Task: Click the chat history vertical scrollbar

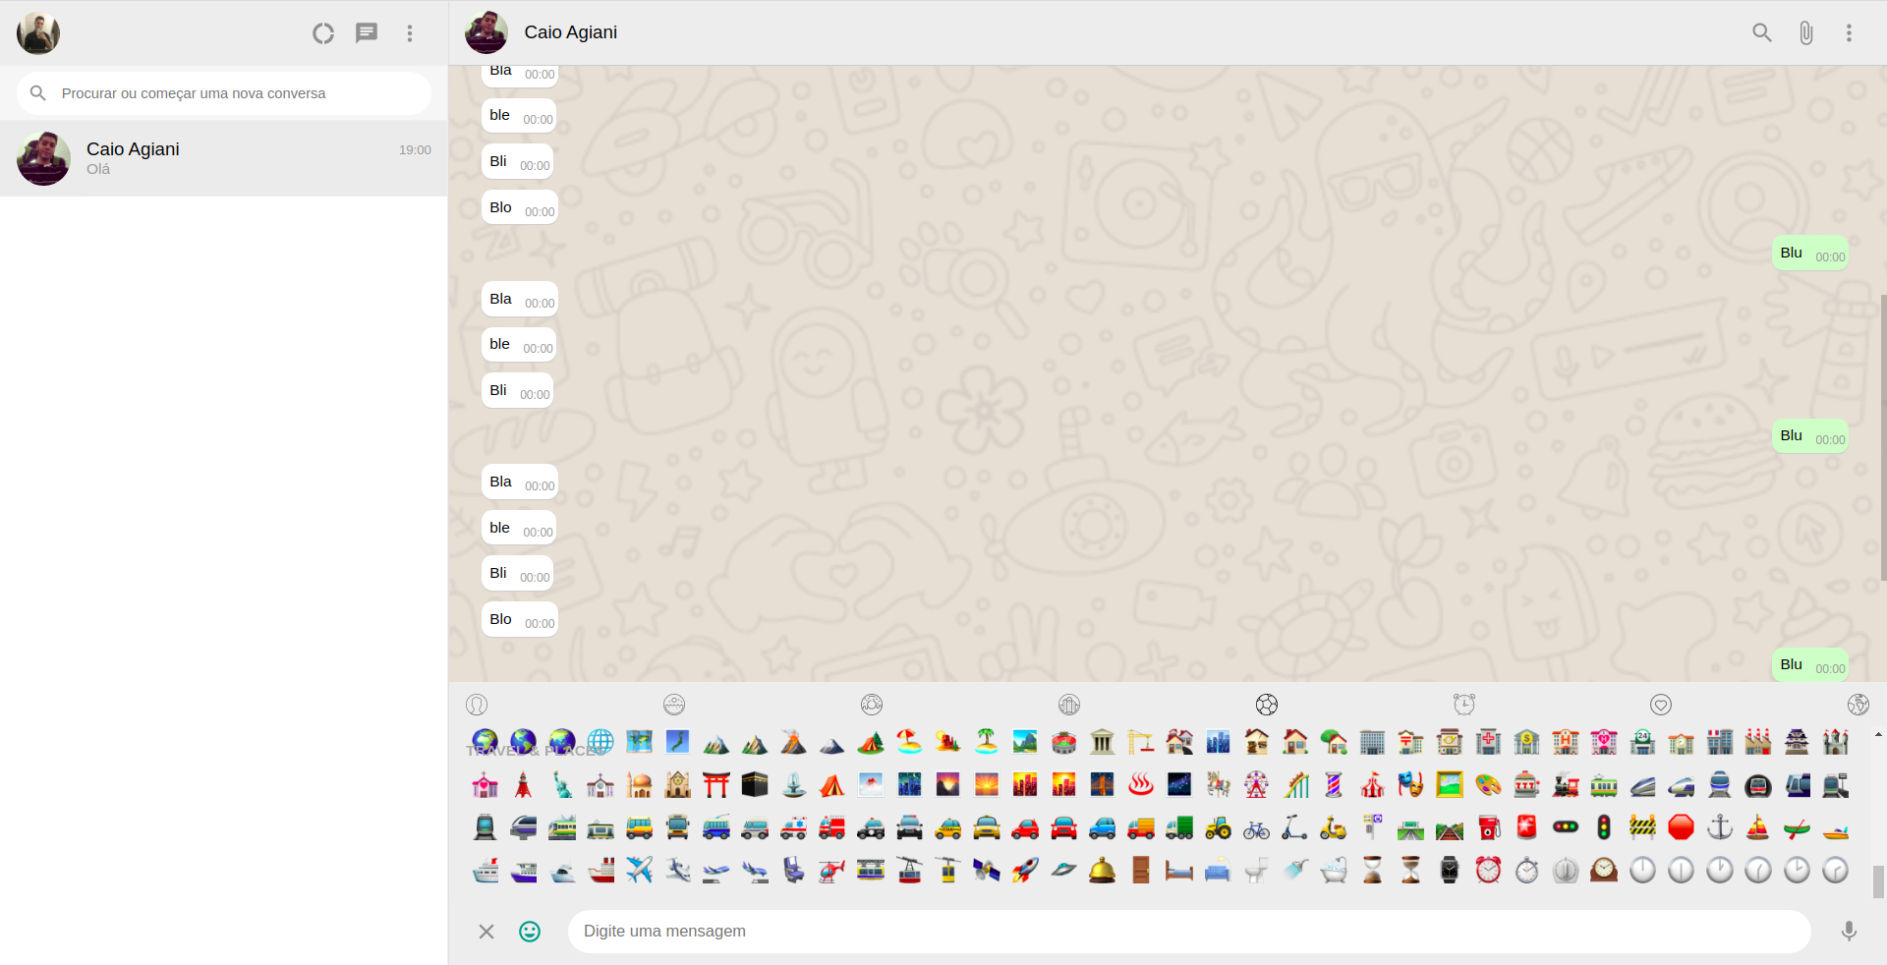Action: tap(1882, 437)
